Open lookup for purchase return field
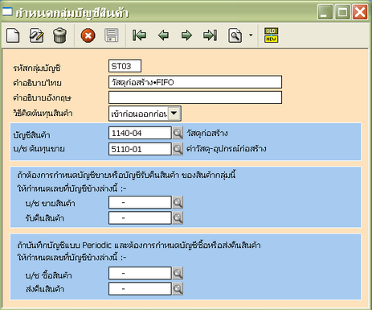The image size is (372, 310). 178,289
